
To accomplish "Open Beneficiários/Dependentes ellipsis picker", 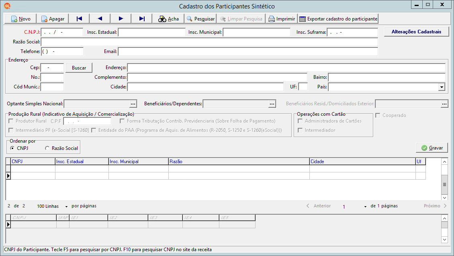I will click(x=272, y=104).
